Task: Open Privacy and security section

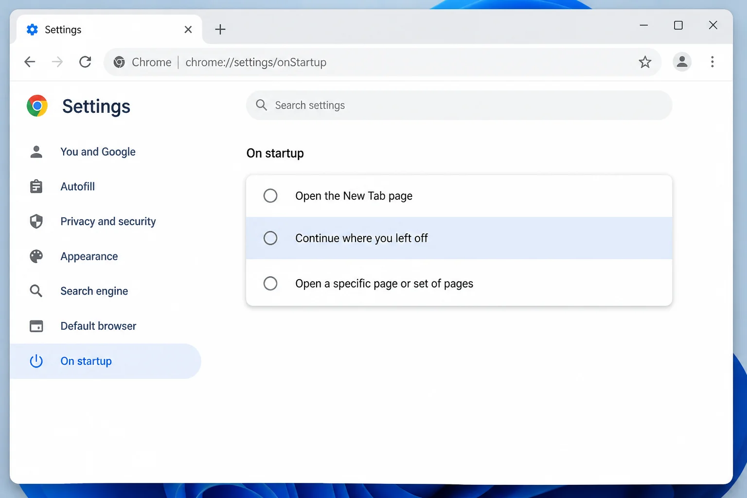Action: [x=105, y=221]
